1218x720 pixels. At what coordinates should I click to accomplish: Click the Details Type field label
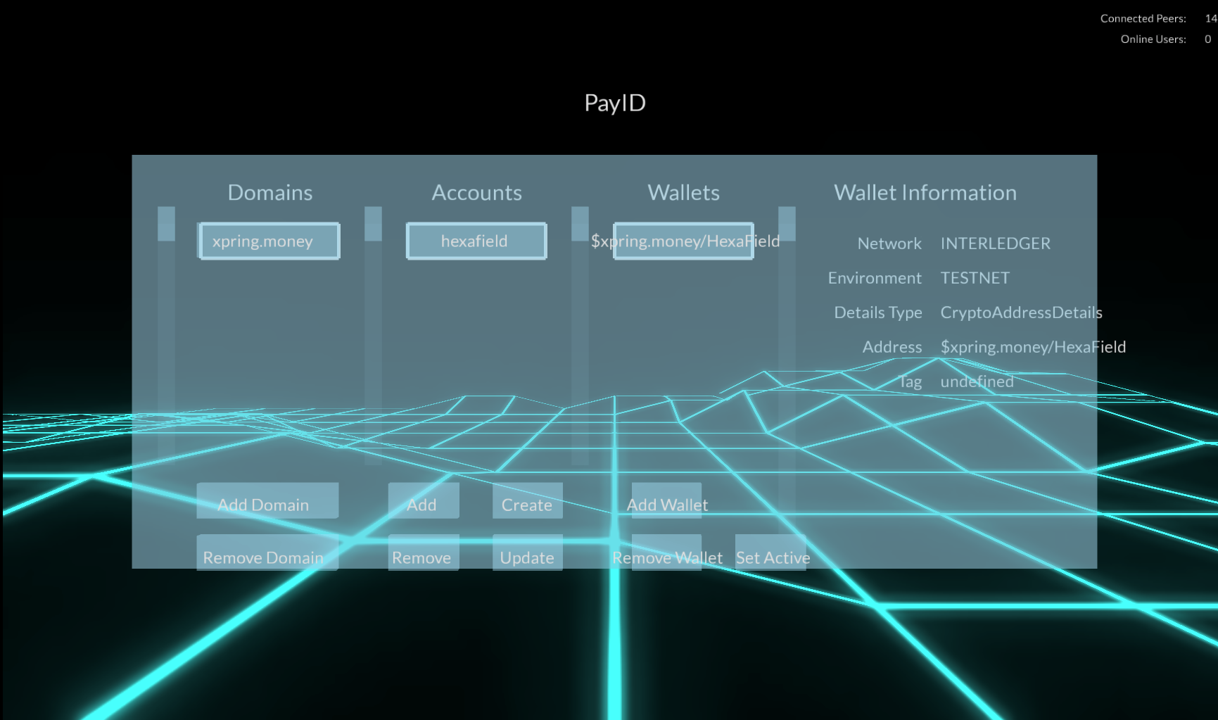click(x=878, y=312)
